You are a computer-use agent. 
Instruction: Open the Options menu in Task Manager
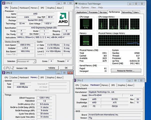(x=85, y=7)
